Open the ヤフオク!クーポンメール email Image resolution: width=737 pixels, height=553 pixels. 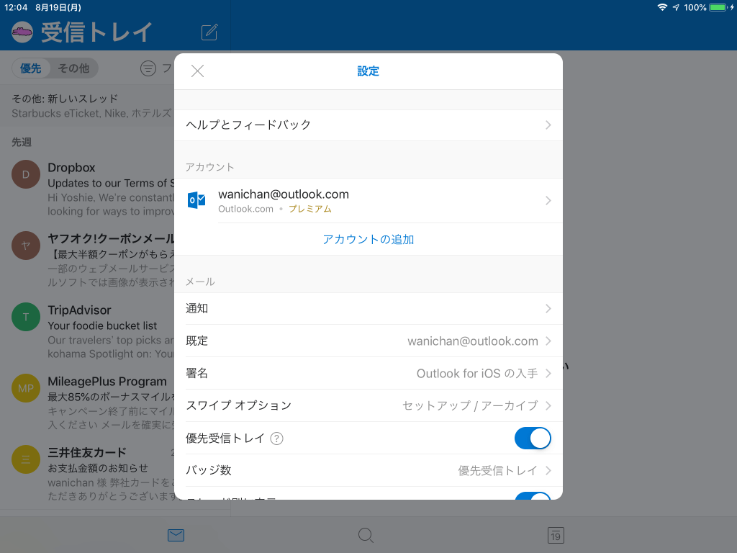pyautogui.click(x=87, y=260)
